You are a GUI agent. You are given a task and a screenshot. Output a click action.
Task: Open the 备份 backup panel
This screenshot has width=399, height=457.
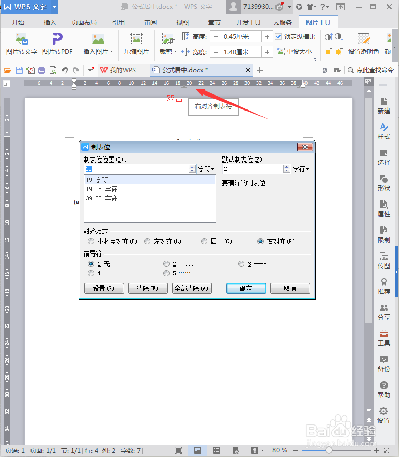383,364
